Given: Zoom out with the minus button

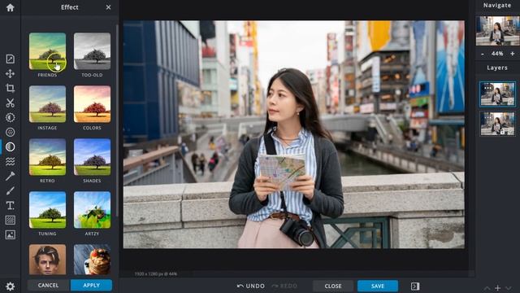Looking at the screenshot, I should tap(483, 54).
